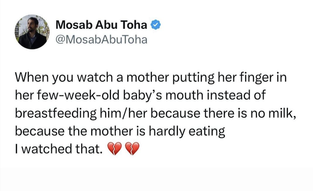Click the first broken heart emoji

click(115, 151)
